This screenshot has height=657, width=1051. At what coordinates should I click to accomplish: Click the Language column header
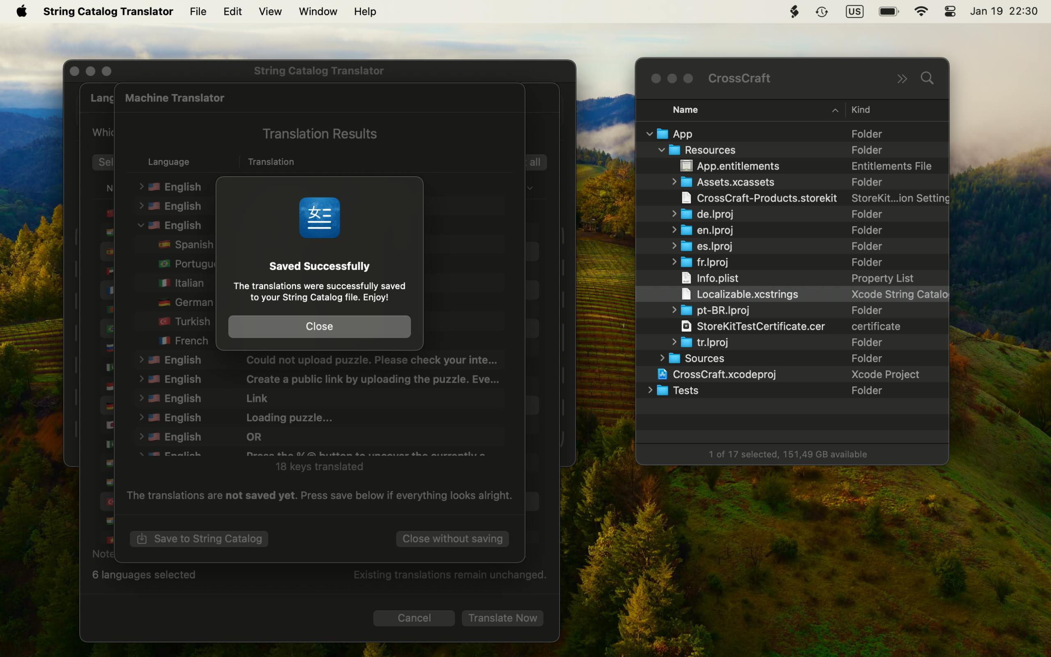(x=168, y=162)
